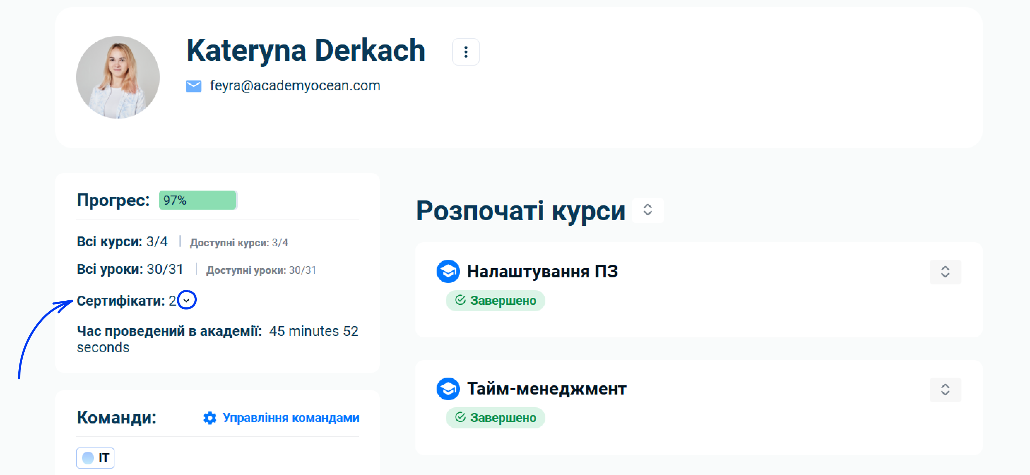Click the Розпочаті курси heading
The width and height of the screenshot is (1030, 475).
pyautogui.click(x=521, y=211)
